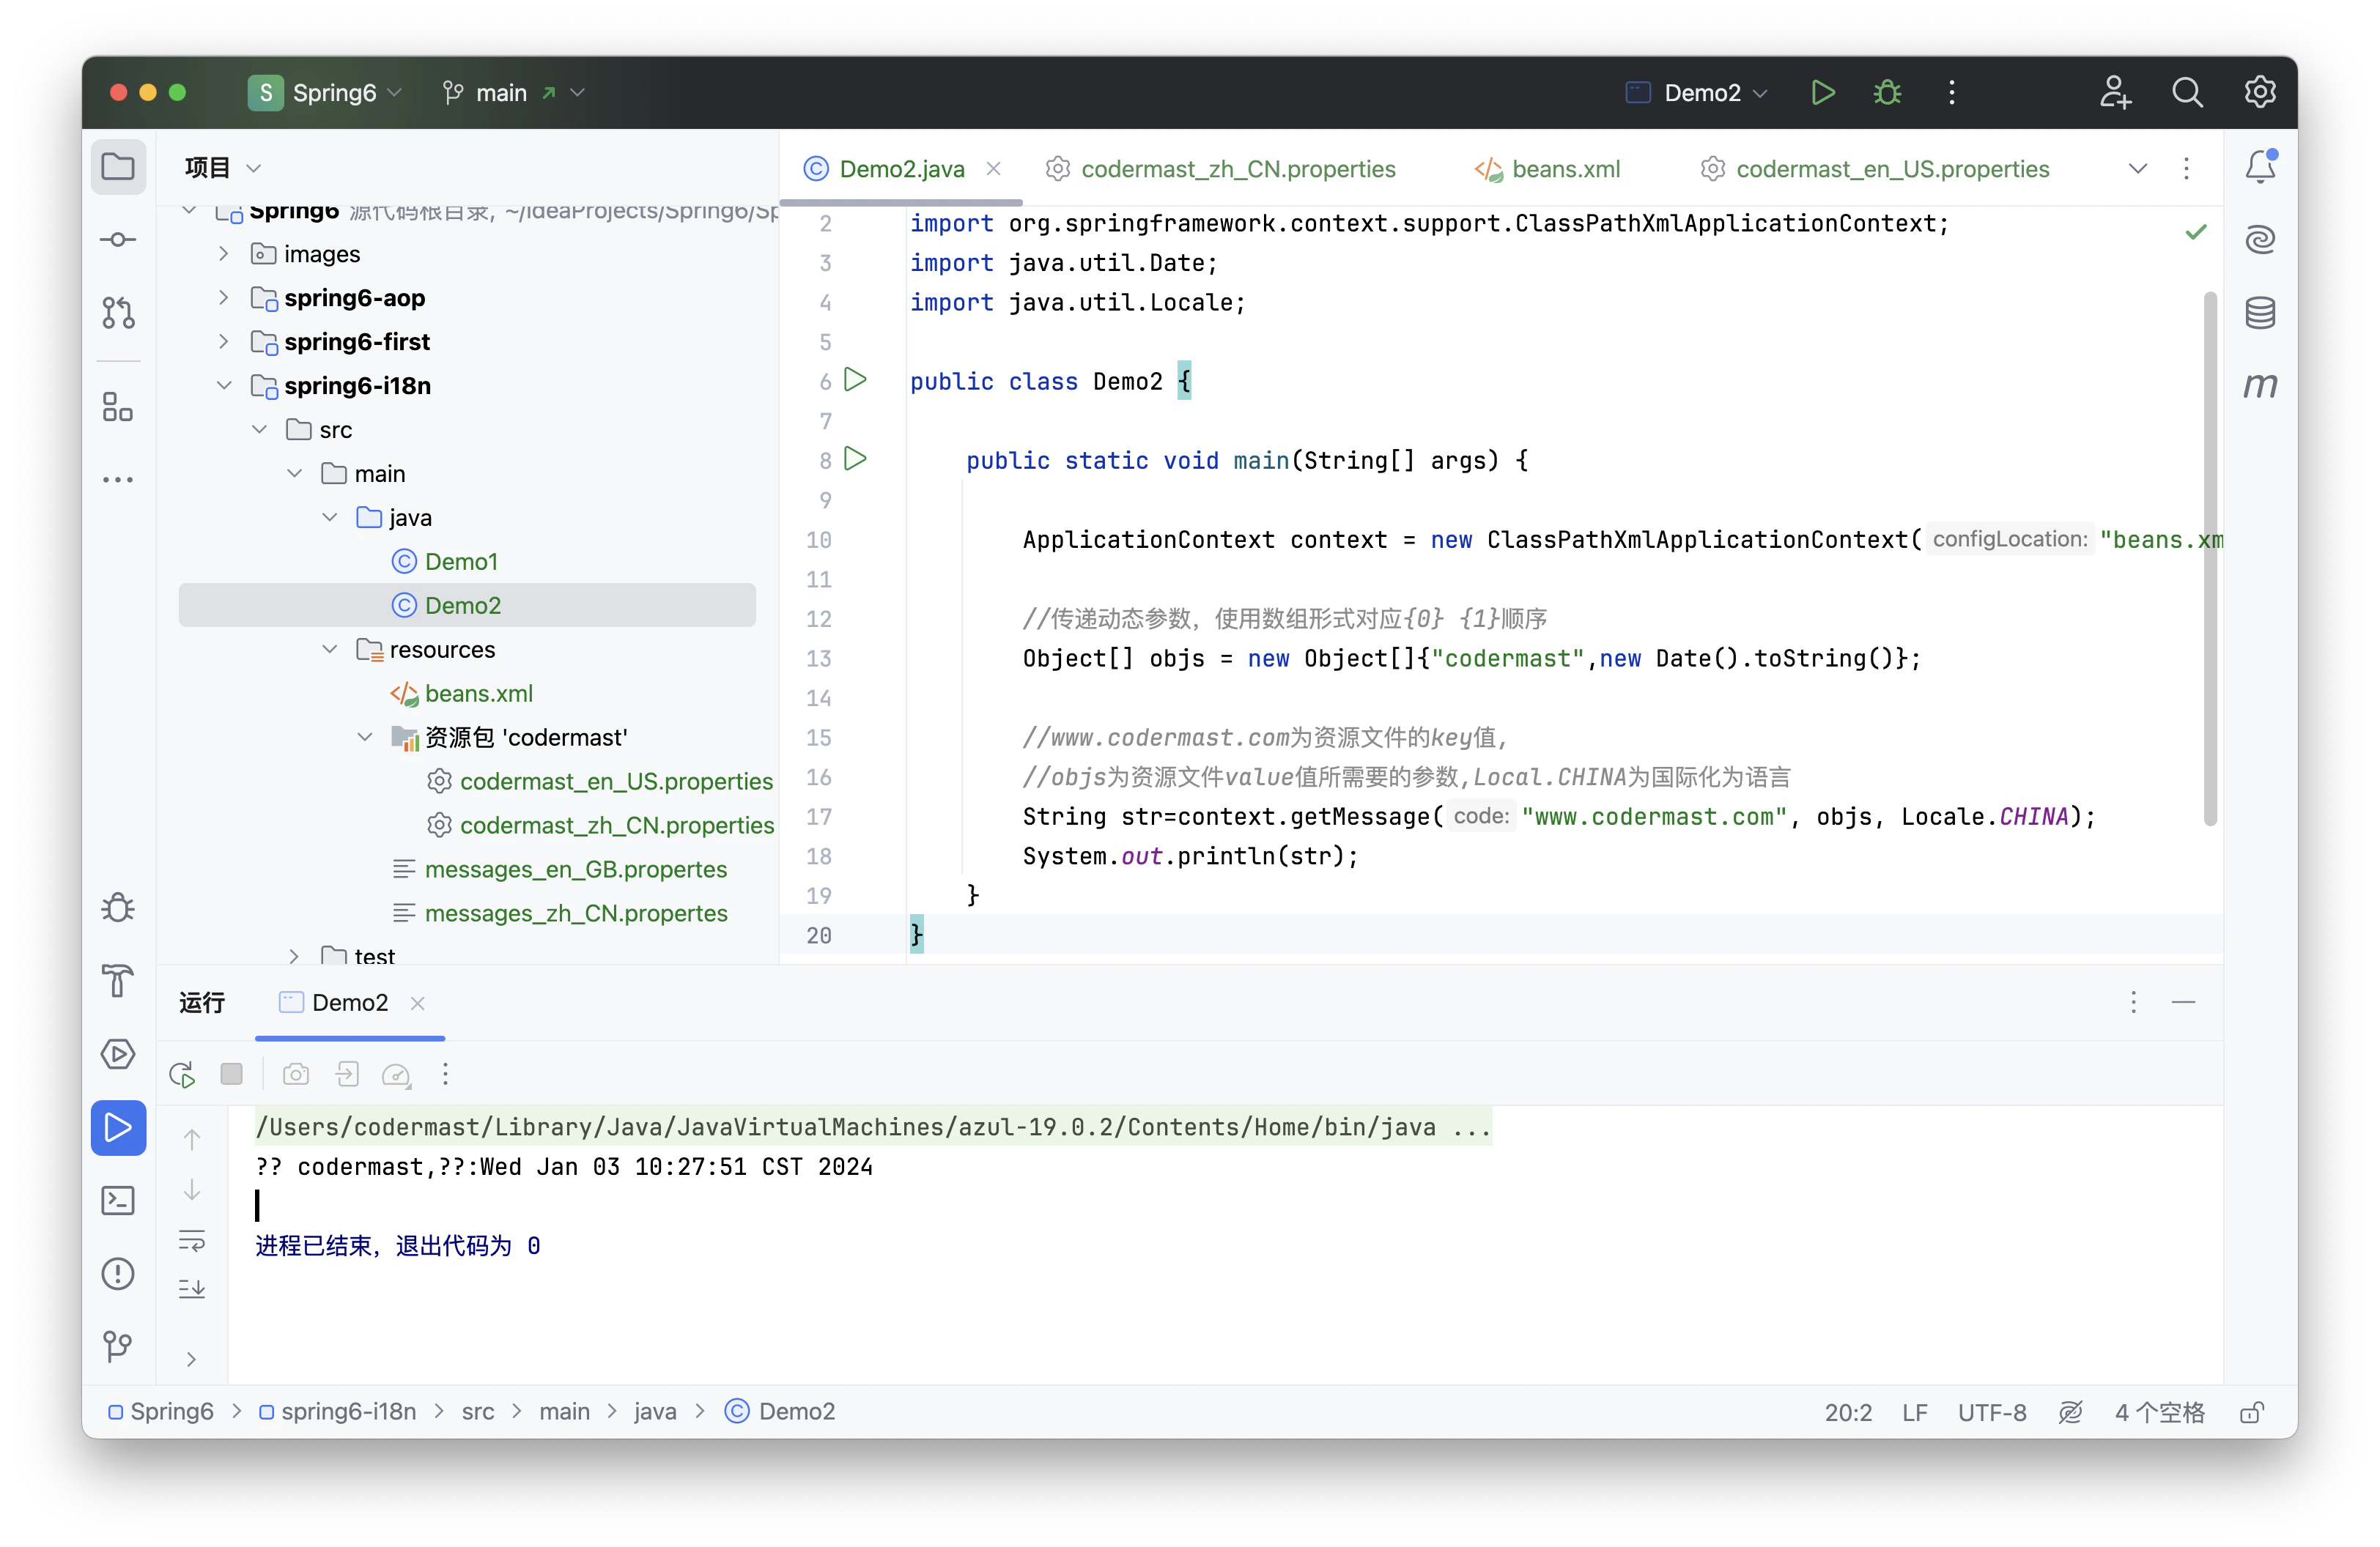Select Demo1 class in project tree
This screenshot has width=2380, height=1547.
click(460, 562)
